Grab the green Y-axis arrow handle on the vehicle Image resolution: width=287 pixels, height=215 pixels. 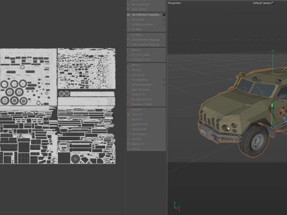click(272, 105)
